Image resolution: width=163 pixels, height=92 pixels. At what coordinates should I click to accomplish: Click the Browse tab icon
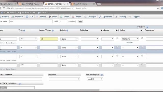(x=1, y=17)
